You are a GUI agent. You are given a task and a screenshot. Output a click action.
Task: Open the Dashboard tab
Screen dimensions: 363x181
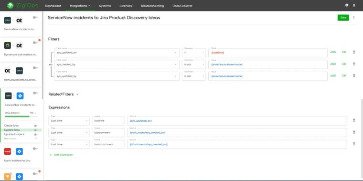[53, 6]
